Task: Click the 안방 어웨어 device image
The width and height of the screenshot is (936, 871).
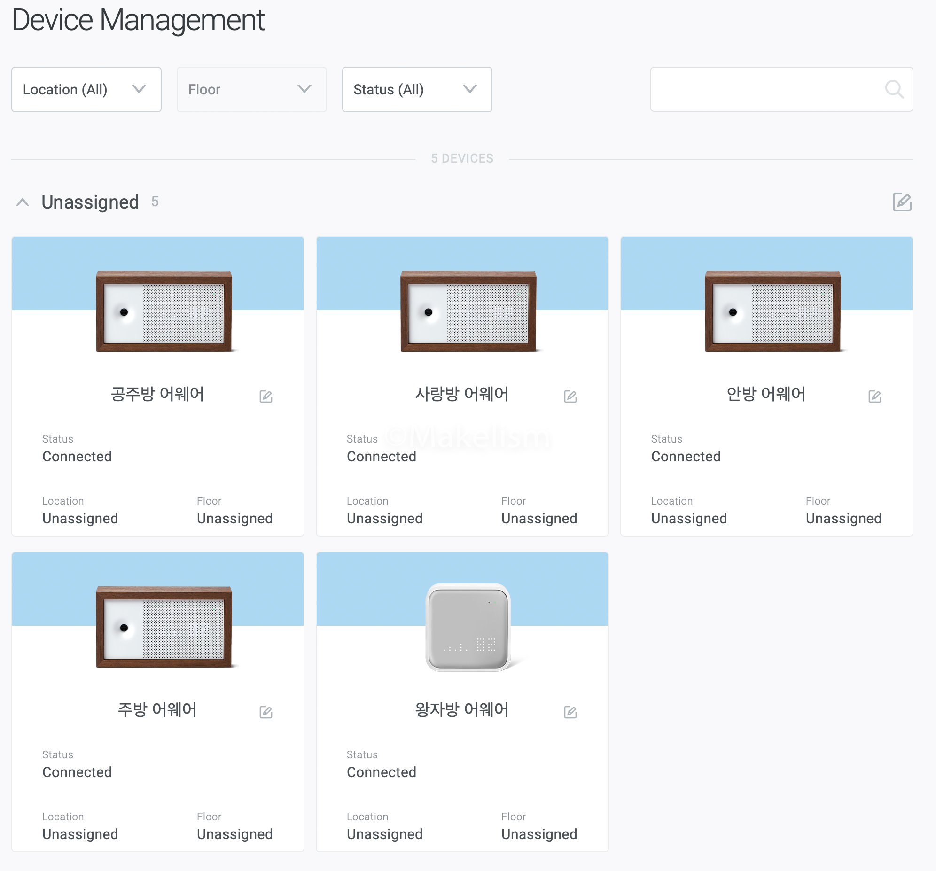Action: 772,311
